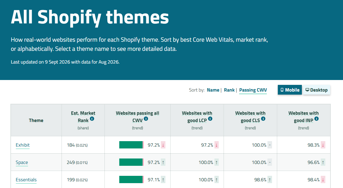Click Exhibit CWV 97.2% down trend arrow
Viewport: 343px width, 188px height.
[x=163, y=145]
